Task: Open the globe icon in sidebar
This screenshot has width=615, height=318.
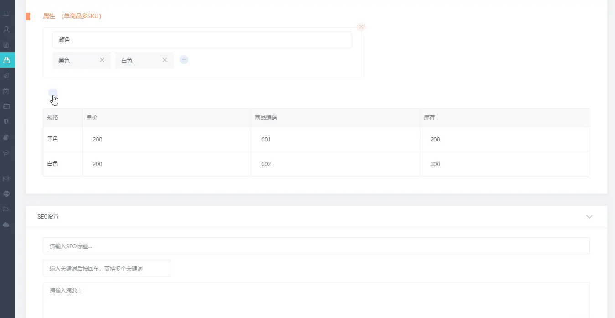Action: coord(6,194)
